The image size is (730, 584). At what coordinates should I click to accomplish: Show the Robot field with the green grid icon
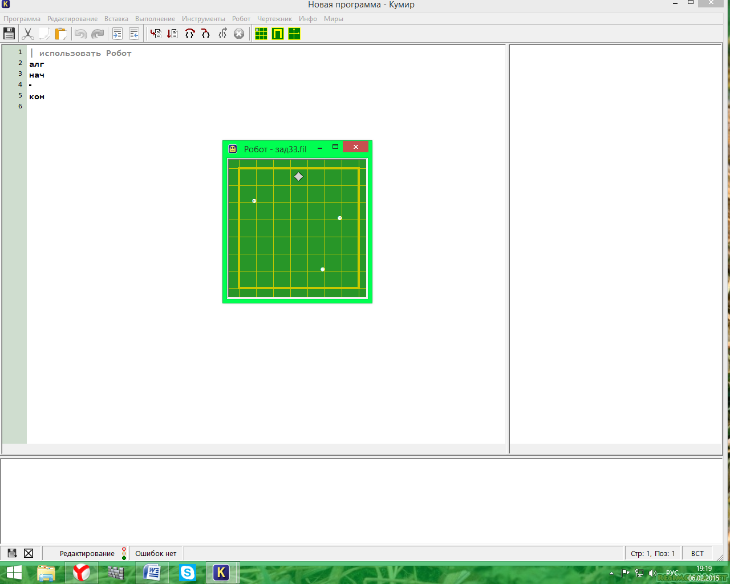click(x=261, y=34)
